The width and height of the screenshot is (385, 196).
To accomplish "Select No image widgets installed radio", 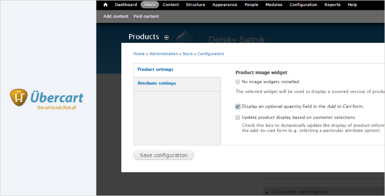I will (238, 82).
